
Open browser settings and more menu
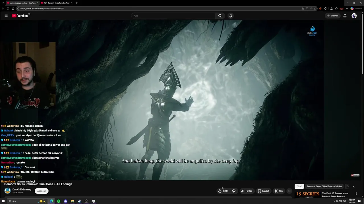click(346, 8)
